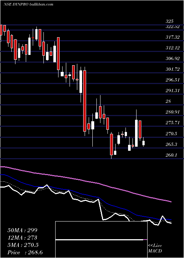The height and width of the screenshot is (258, 184).
Task: Click the Price : 268.6 readout
Action: (x=25, y=252)
